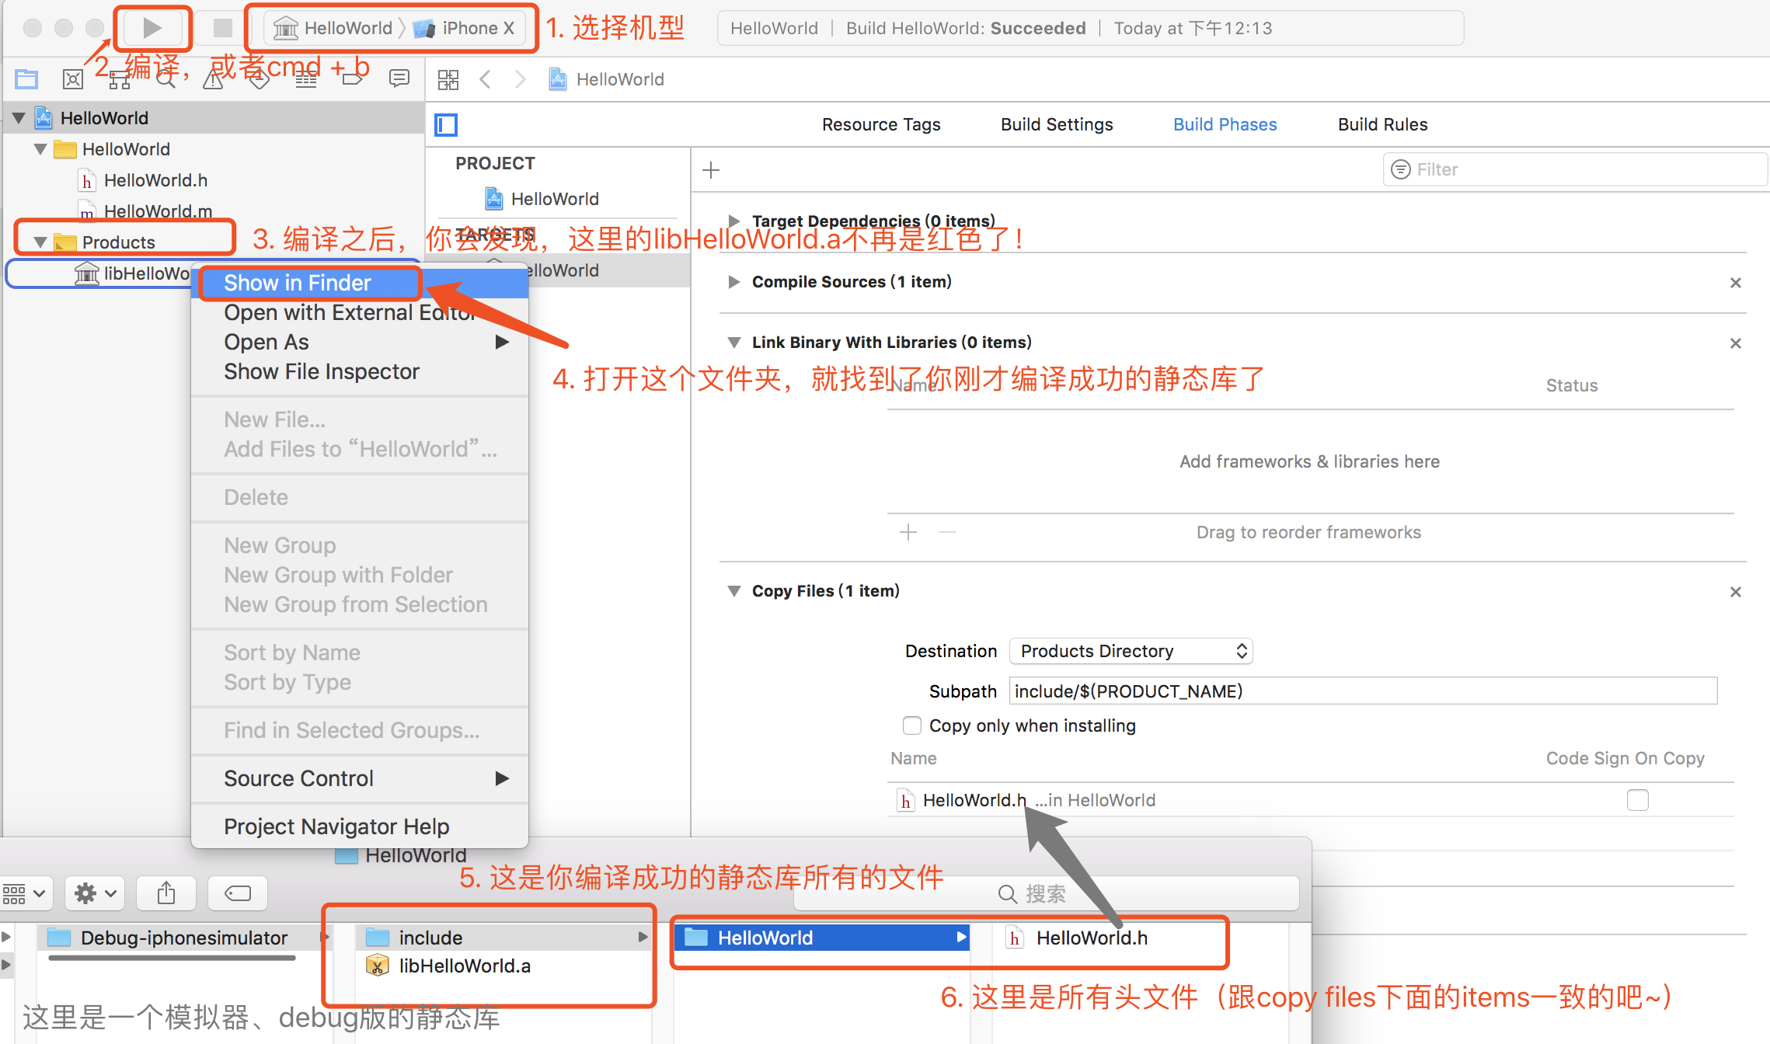Click the related items grid icon
The image size is (1770, 1044).
448,79
